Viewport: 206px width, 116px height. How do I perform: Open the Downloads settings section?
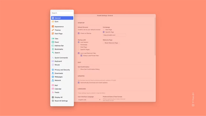point(62,73)
